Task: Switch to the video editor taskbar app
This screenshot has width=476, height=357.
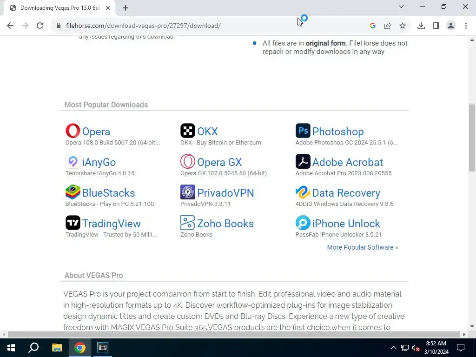Action: click(x=103, y=348)
